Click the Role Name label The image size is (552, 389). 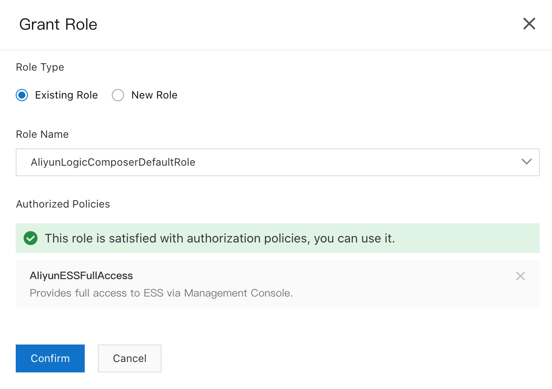[x=42, y=134]
